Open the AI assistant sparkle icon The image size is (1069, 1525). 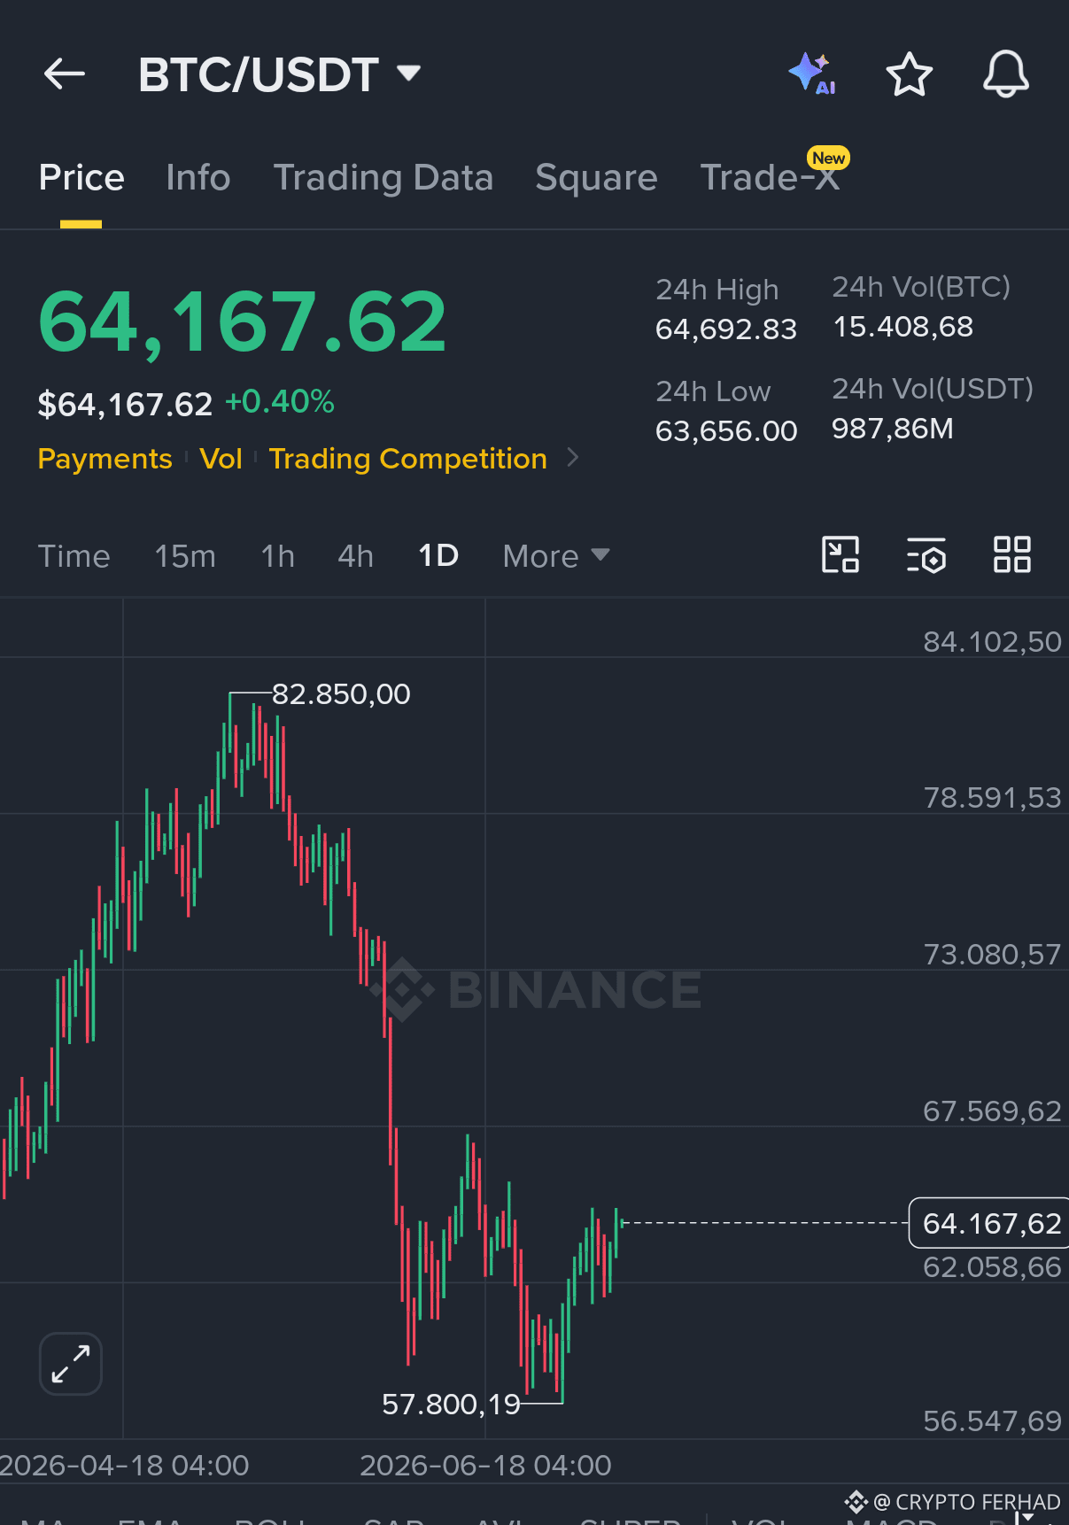click(x=812, y=74)
